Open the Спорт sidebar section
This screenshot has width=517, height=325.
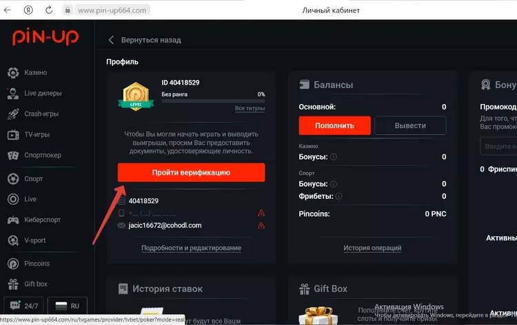[33, 179]
